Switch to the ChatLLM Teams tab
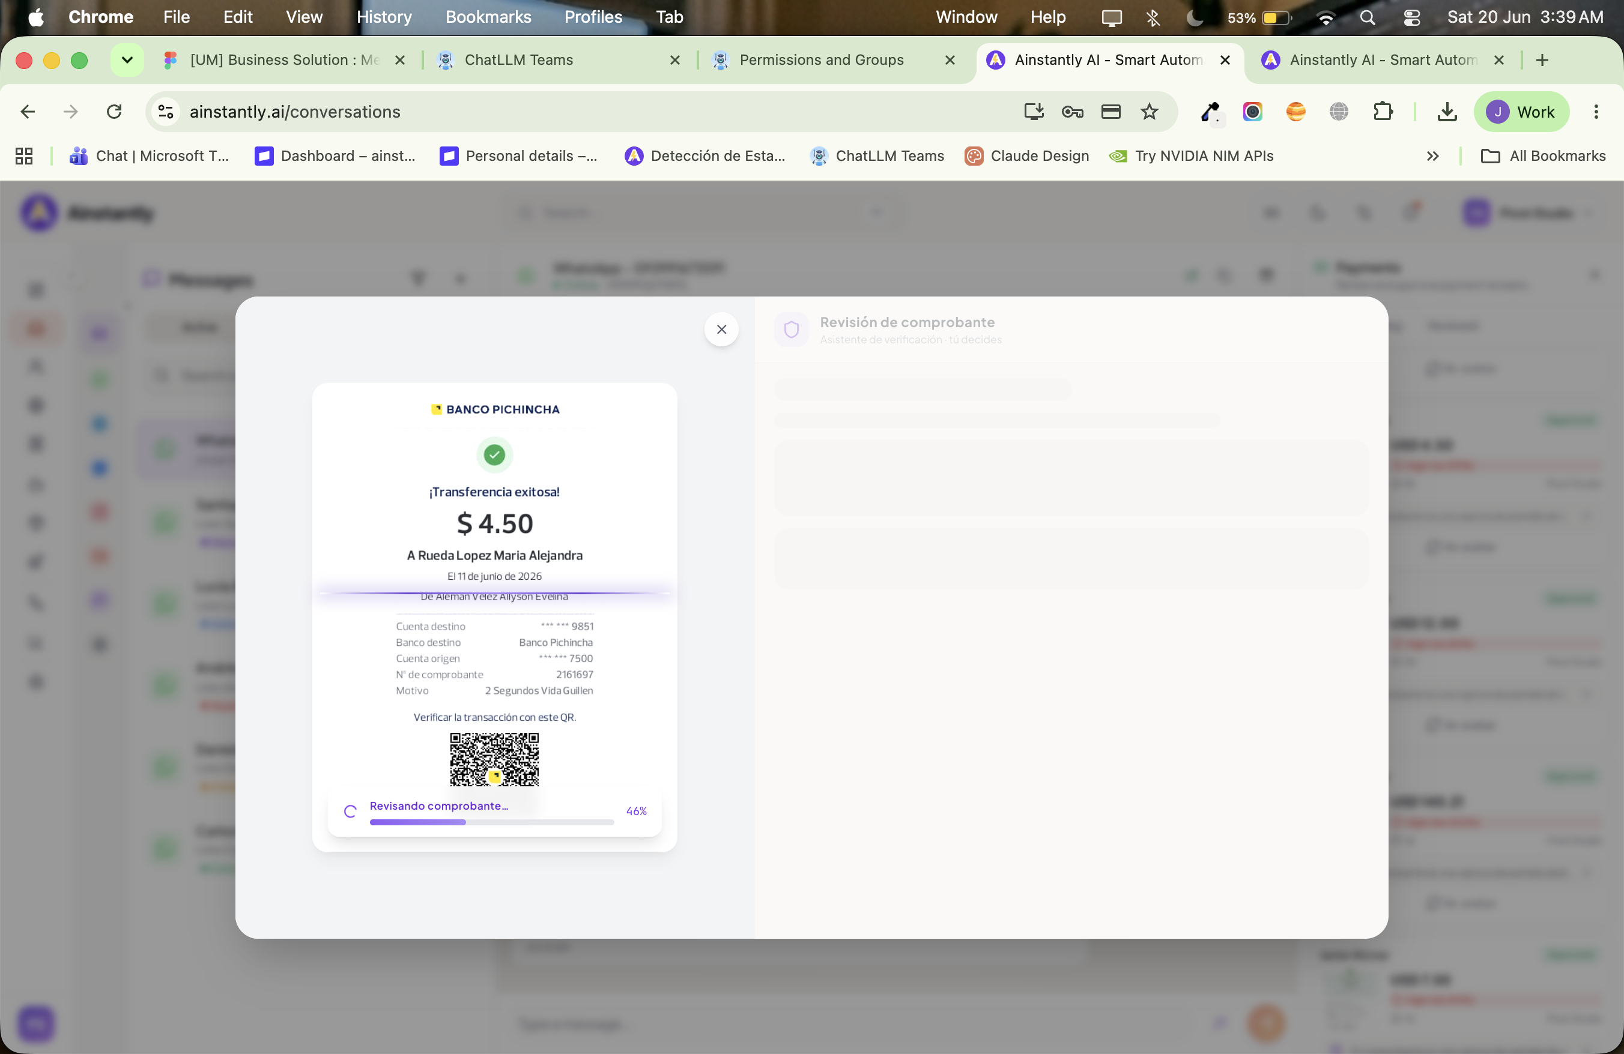This screenshot has height=1054, width=1624. pos(558,60)
